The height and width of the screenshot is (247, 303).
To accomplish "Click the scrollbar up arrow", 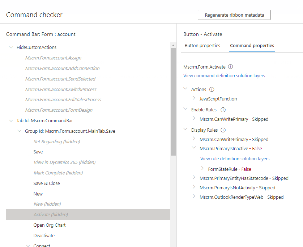I will (x=173, y=45).
